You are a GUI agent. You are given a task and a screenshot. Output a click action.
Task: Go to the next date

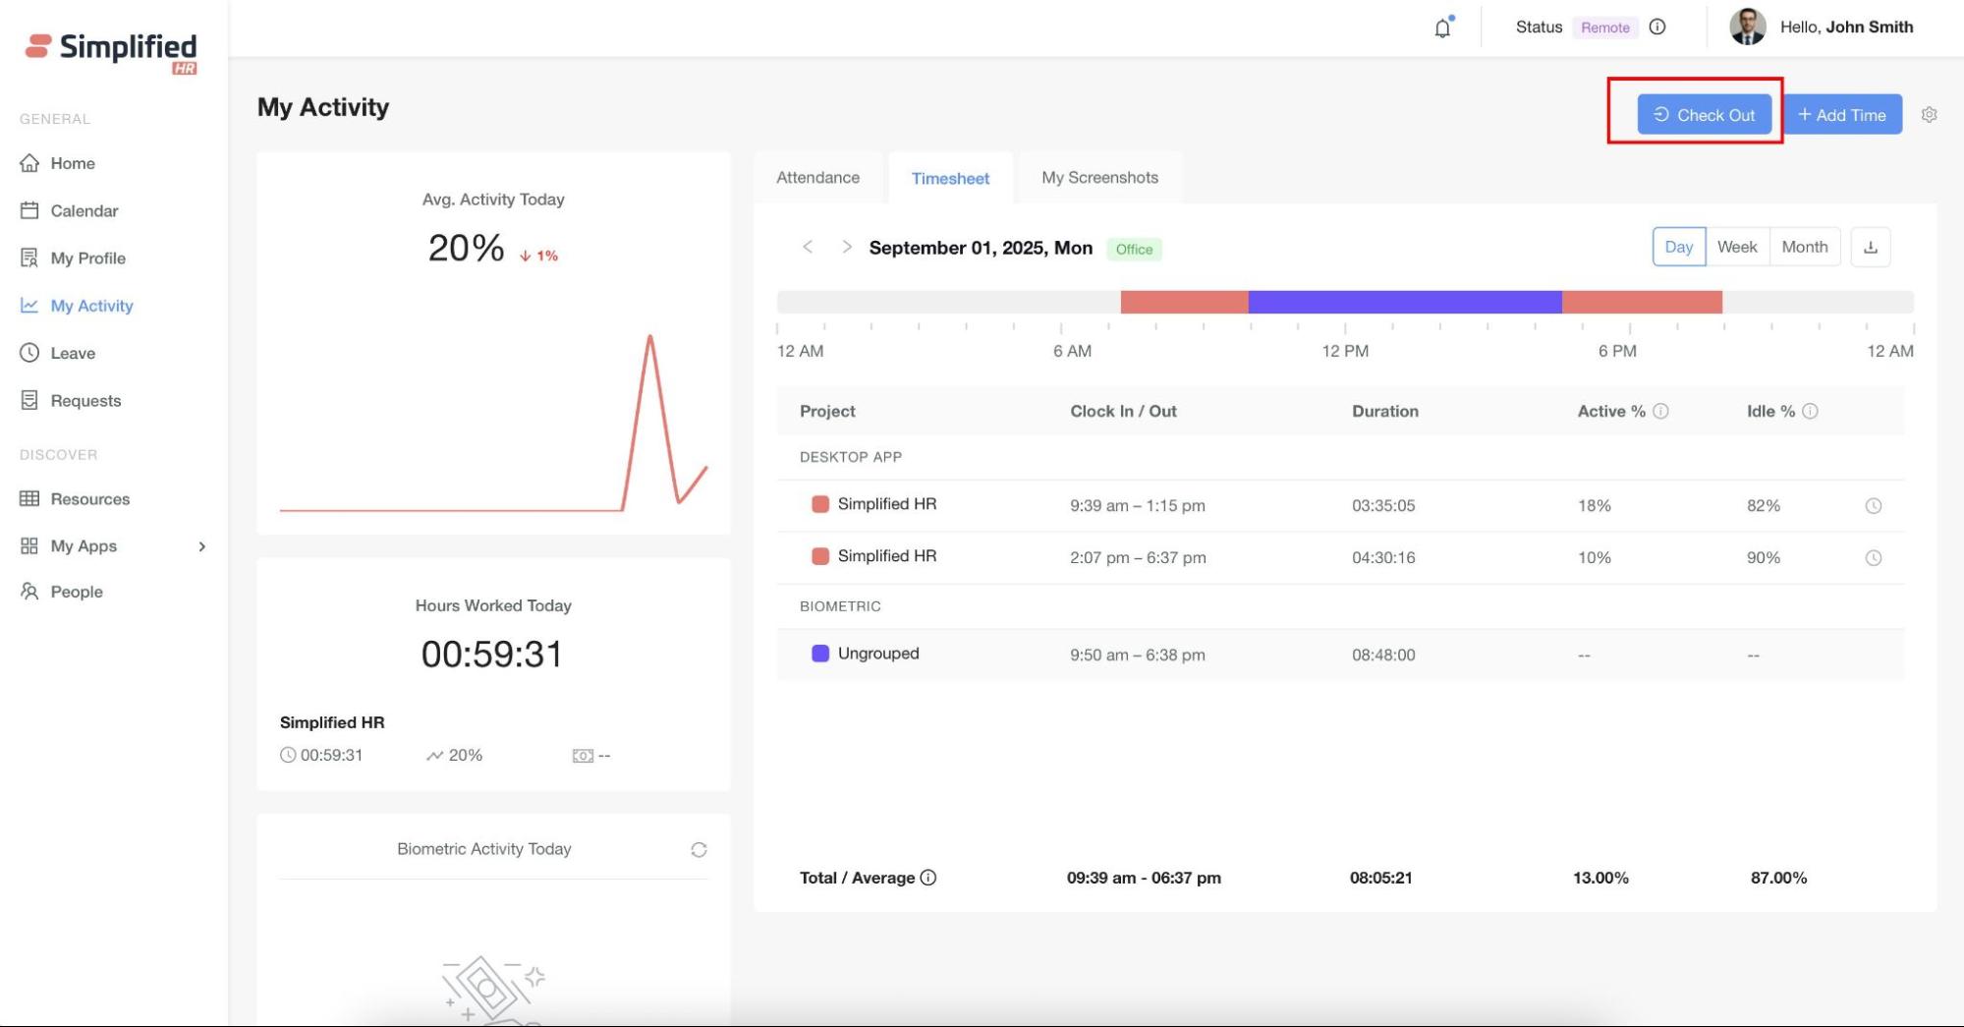846,248
